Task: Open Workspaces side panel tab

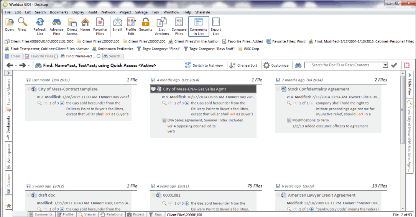Action: point(8,156)
